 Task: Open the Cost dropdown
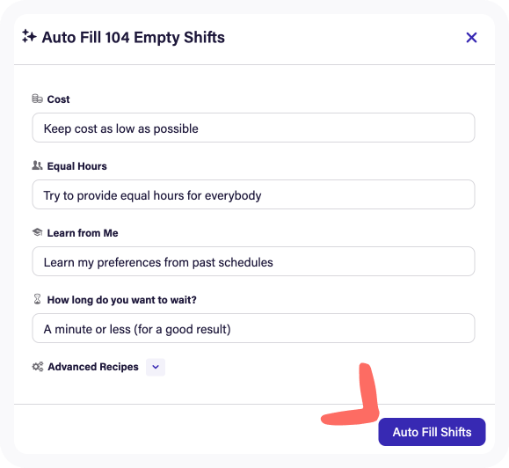click(x=253, y=128)
